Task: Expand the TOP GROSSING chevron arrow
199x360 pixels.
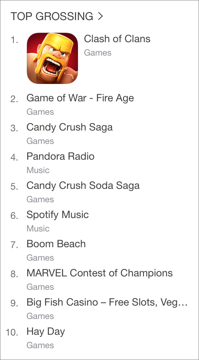Action: 100,16
